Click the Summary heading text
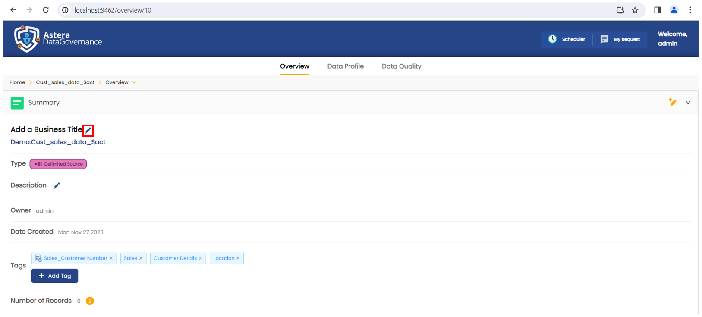Image resolution: width=702 pixels, height=317 pixels. pyautogui.click(x=44, y=103)
